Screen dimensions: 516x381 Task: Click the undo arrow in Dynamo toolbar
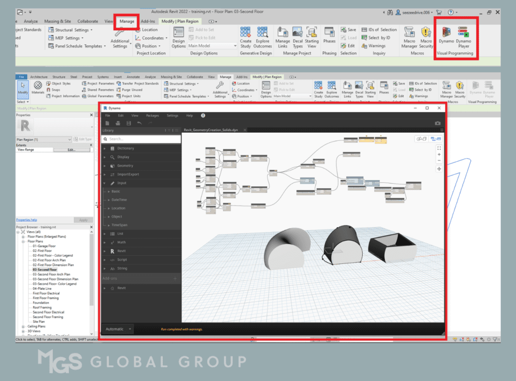[140, 123]
